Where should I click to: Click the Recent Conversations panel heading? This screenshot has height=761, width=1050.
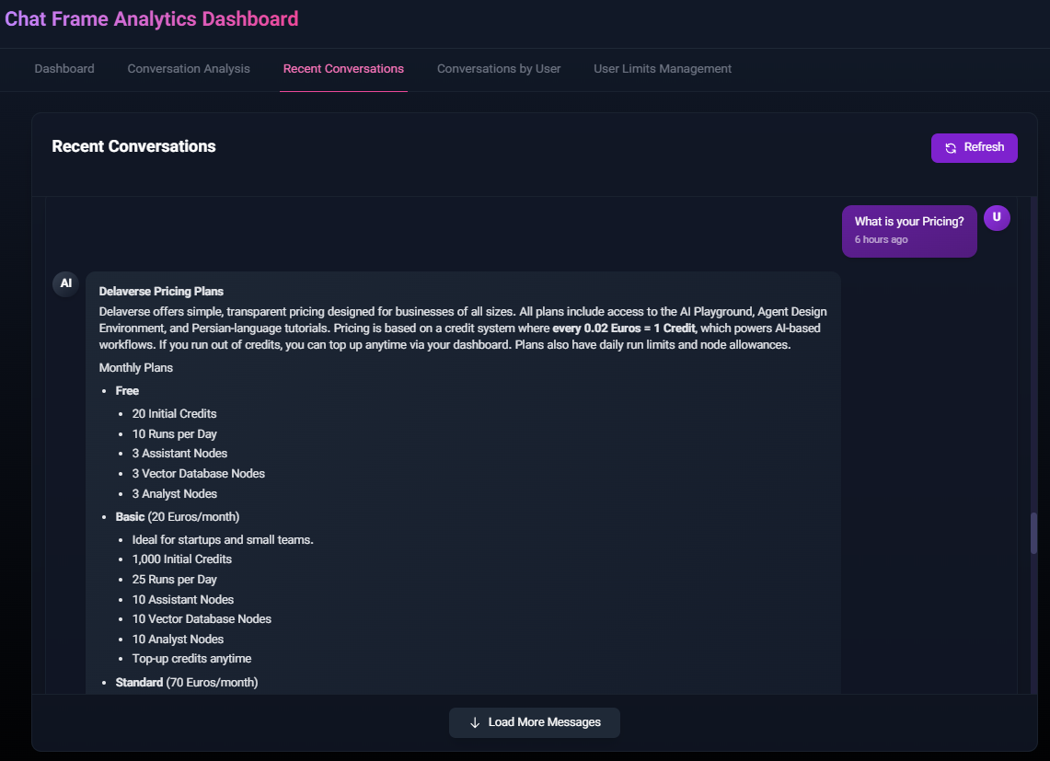(133, 146)
